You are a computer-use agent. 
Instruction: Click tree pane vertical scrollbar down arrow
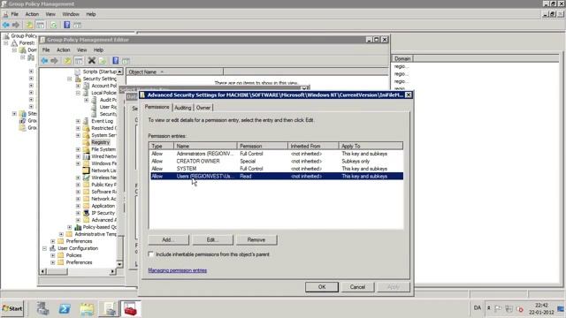click(119, 264)
